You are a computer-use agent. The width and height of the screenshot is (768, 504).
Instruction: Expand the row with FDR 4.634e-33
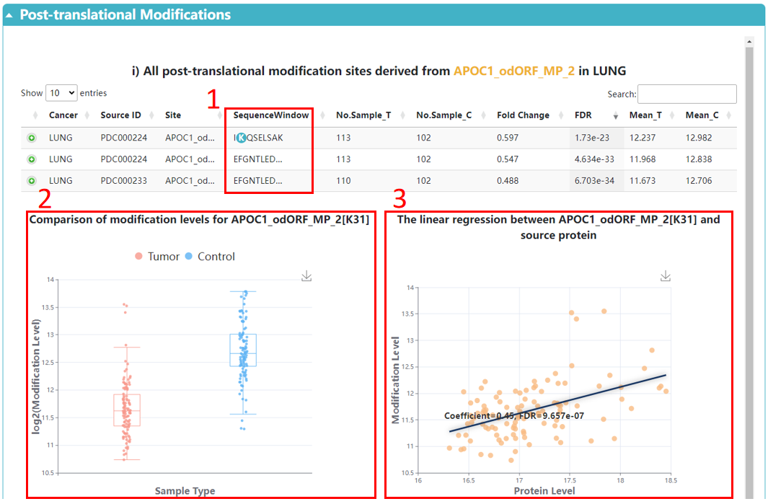click(x=32, y=159)
